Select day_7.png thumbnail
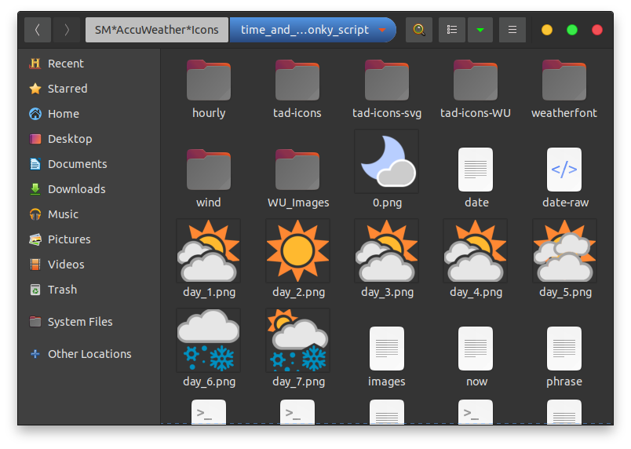This screenshot has width=631, height=449. pos(297,341)
